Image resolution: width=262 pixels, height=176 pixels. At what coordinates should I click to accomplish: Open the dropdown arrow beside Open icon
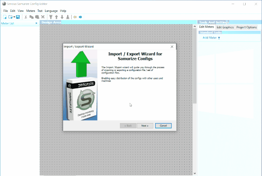tap(14, 17)
